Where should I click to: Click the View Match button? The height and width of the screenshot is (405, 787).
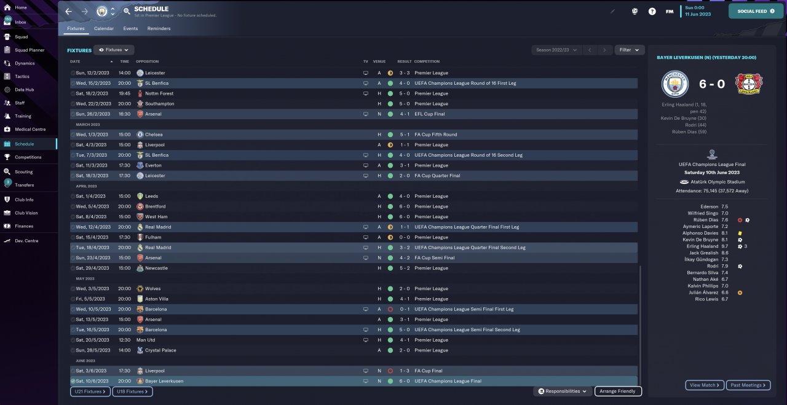[x=705, y=385]
